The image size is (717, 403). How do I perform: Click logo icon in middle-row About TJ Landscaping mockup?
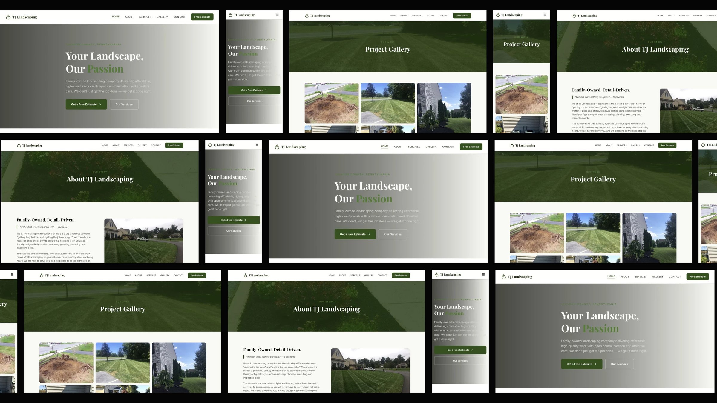[19, 145]
